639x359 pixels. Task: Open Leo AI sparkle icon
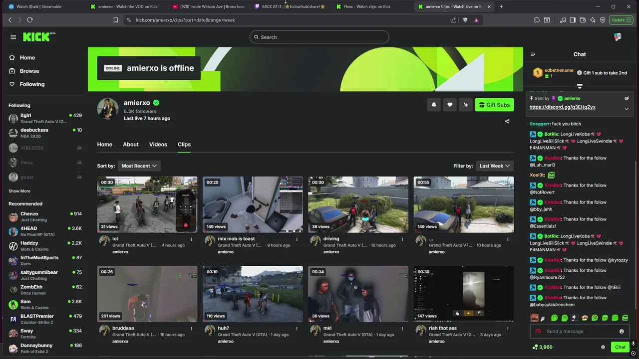click(x=593, y=20)
